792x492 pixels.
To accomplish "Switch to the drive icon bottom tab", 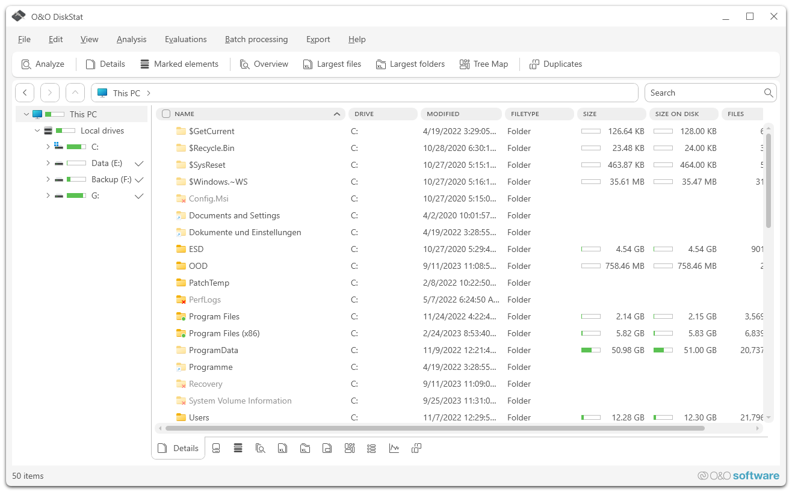I will click(216, 448).
